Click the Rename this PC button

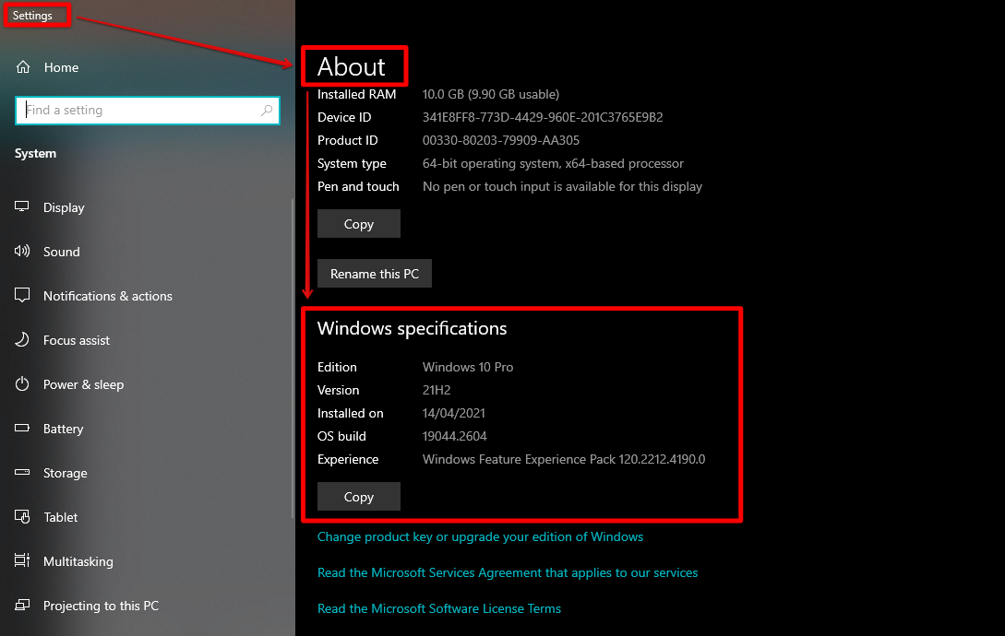(x=375, y=274)
